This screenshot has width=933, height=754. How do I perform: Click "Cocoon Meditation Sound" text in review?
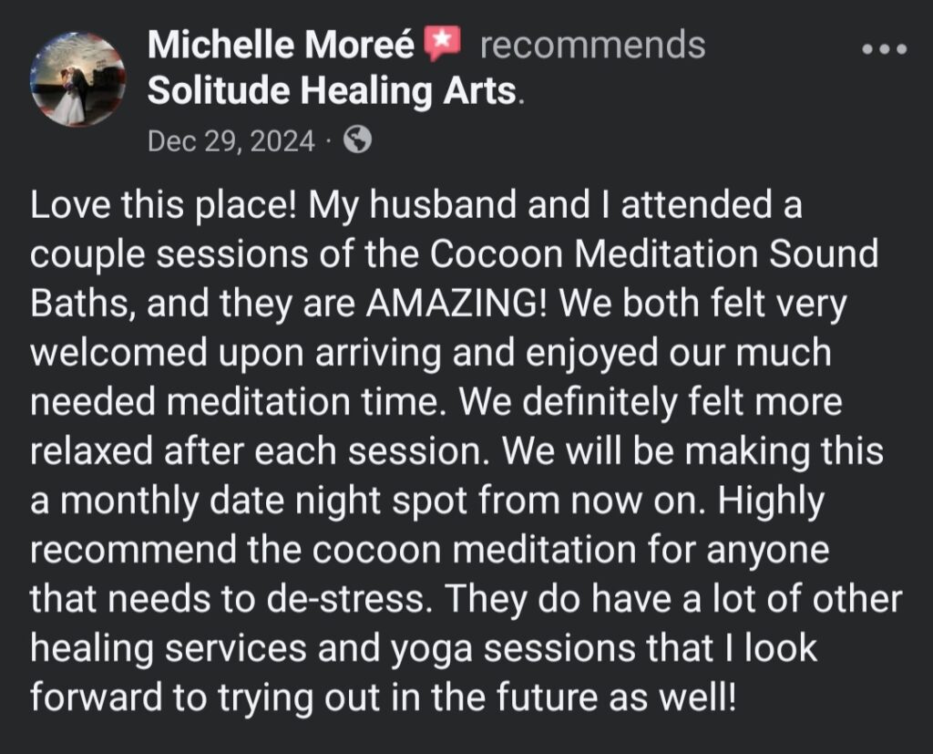click(x=653, y=253)
